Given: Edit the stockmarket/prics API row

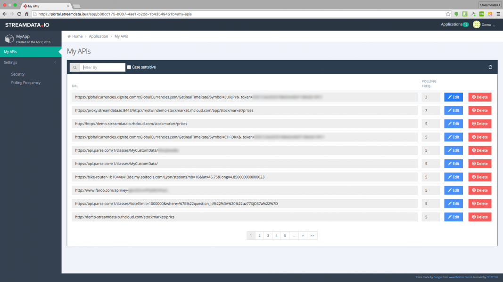Looking at the screenshot, I should pyautogui.click(x=454, y=217).
